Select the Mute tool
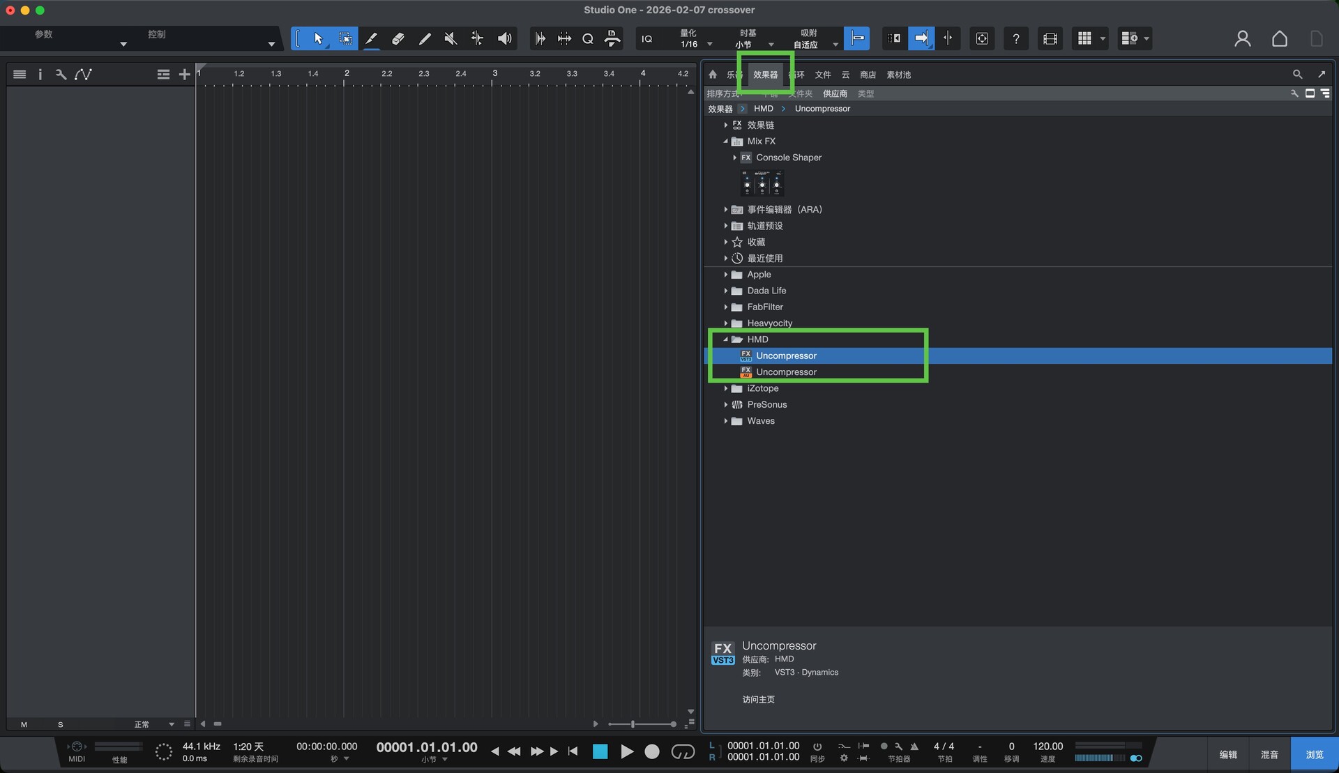1339x773 pixels. (x=451, y=39)
